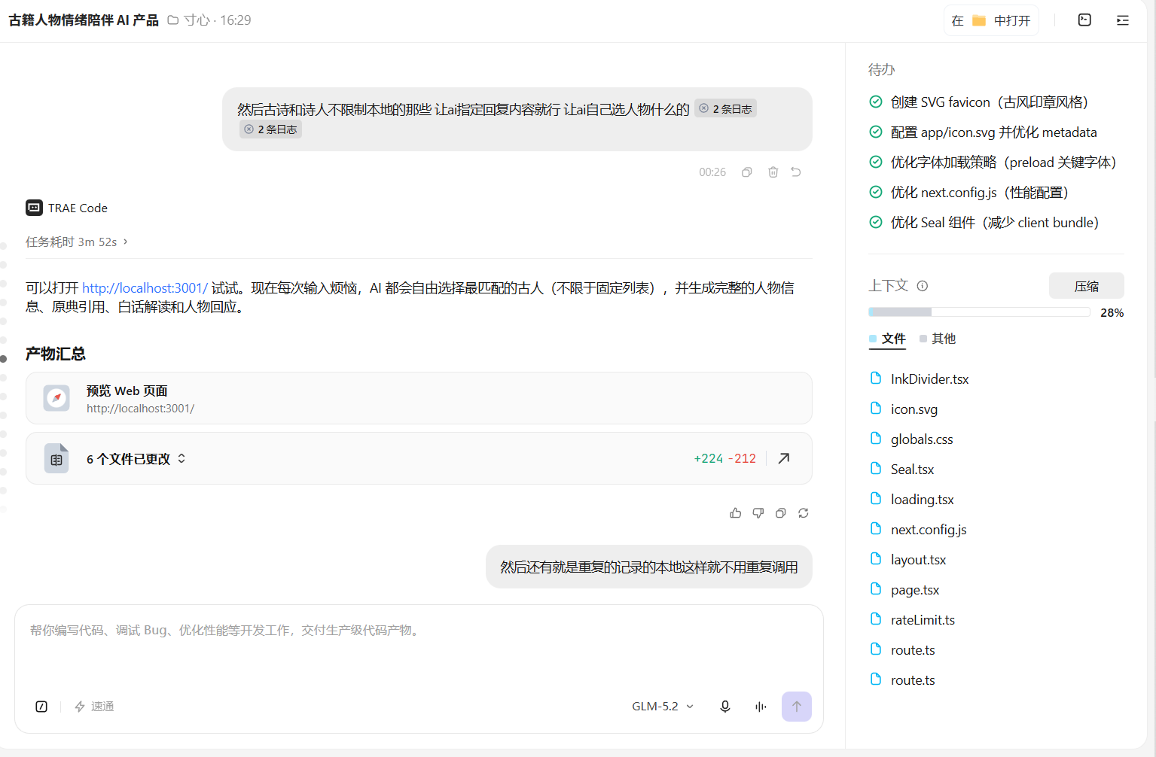Image resolution: width=1156 pixels, height=757 pixels.
Task: Click the undo arrow beside the trash icon
Action: coord(796,172)
